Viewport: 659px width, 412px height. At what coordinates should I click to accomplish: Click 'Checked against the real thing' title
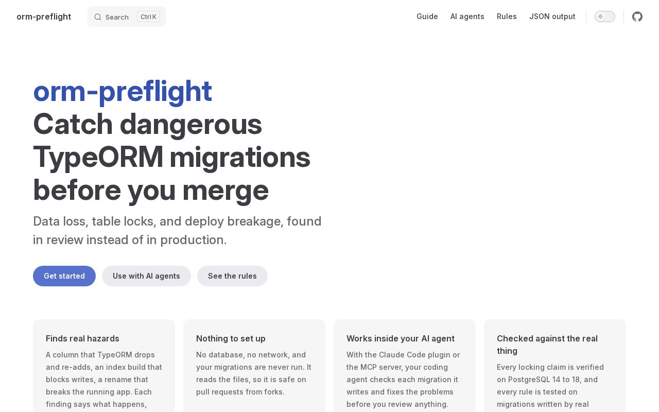click(x=547, y=345)
